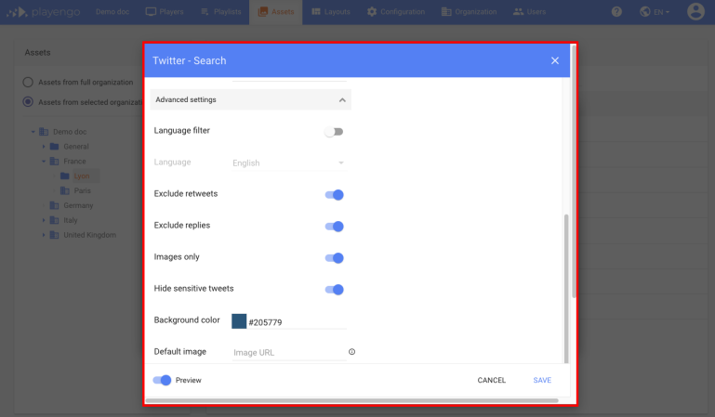Open the Configuration menu
This screenshot has height=417, width=715.
pyautogui.click(x=395, y=12)
